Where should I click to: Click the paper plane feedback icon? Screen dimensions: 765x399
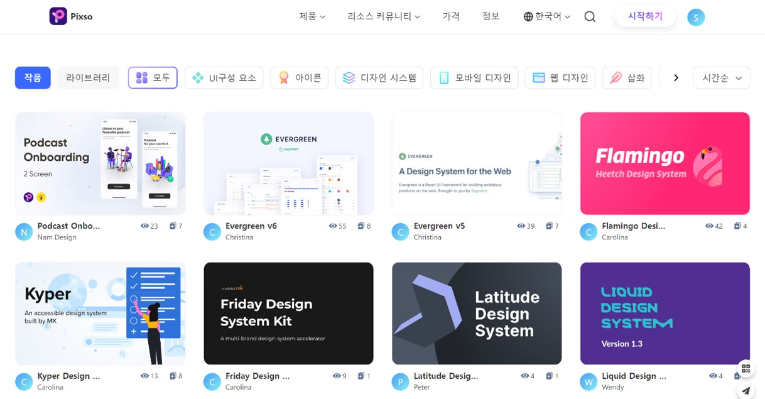point(746,391)
